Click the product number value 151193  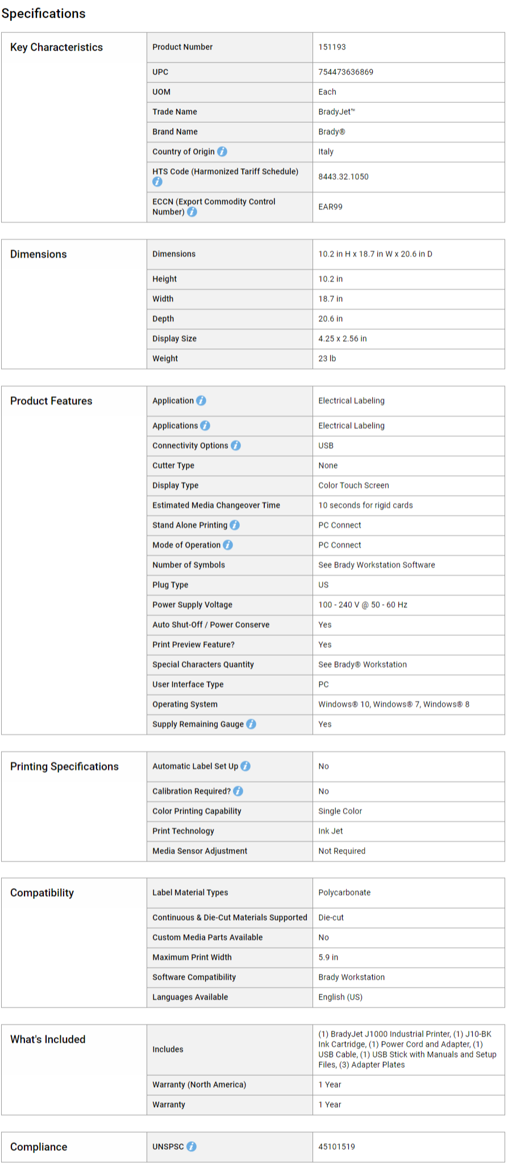pyautogui.click(x=332, y=47)
